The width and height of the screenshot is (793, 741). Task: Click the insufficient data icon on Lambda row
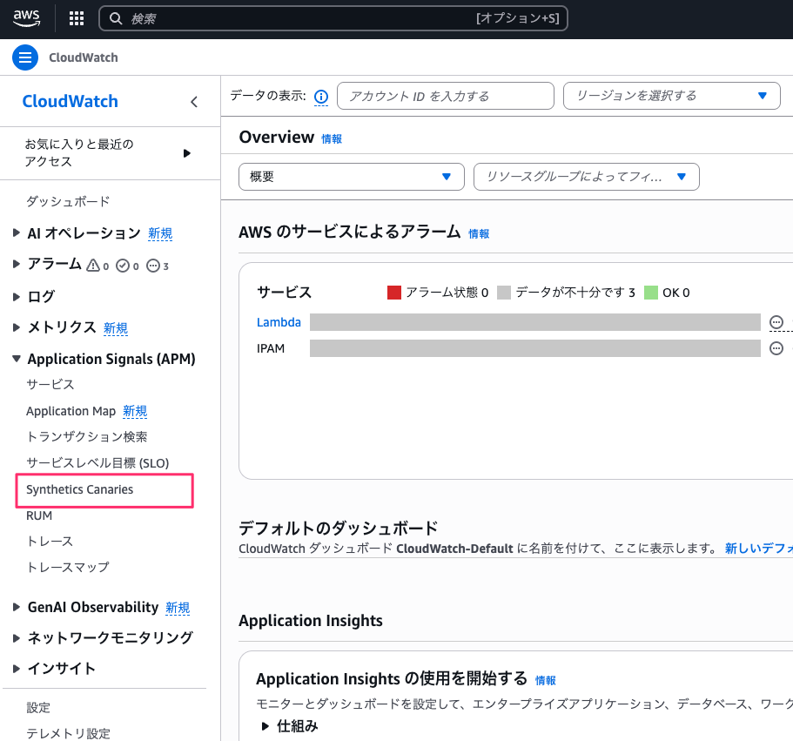(x=776, y=322)
